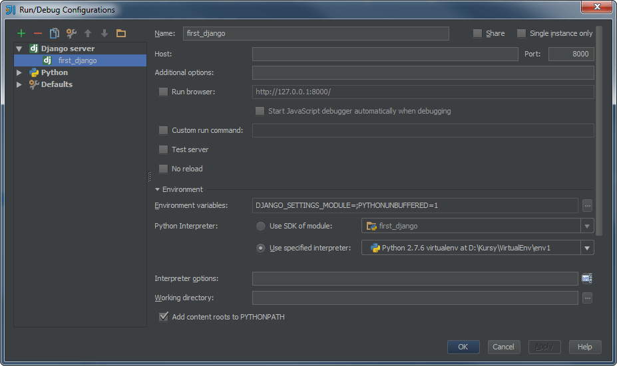The image size is (617, 366).
Task: Enable Single instance only checkbox
Action: 521,33
